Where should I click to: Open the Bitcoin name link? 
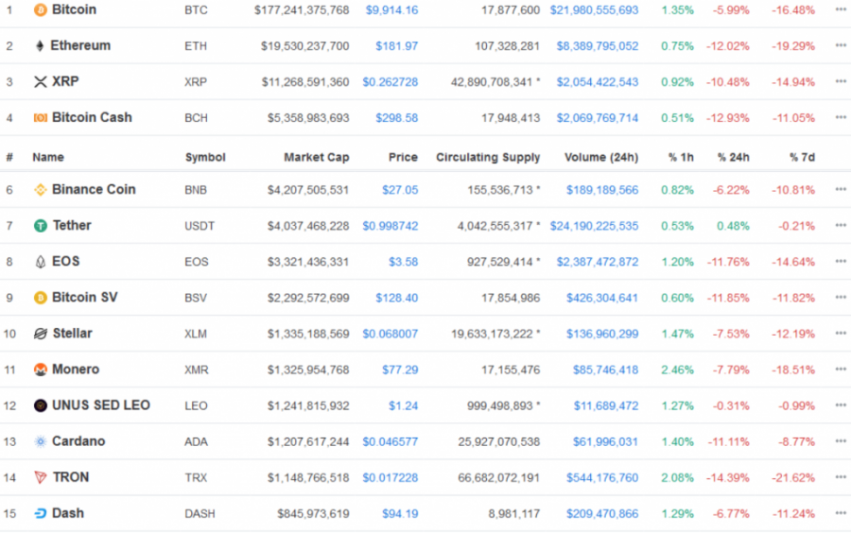75,9
